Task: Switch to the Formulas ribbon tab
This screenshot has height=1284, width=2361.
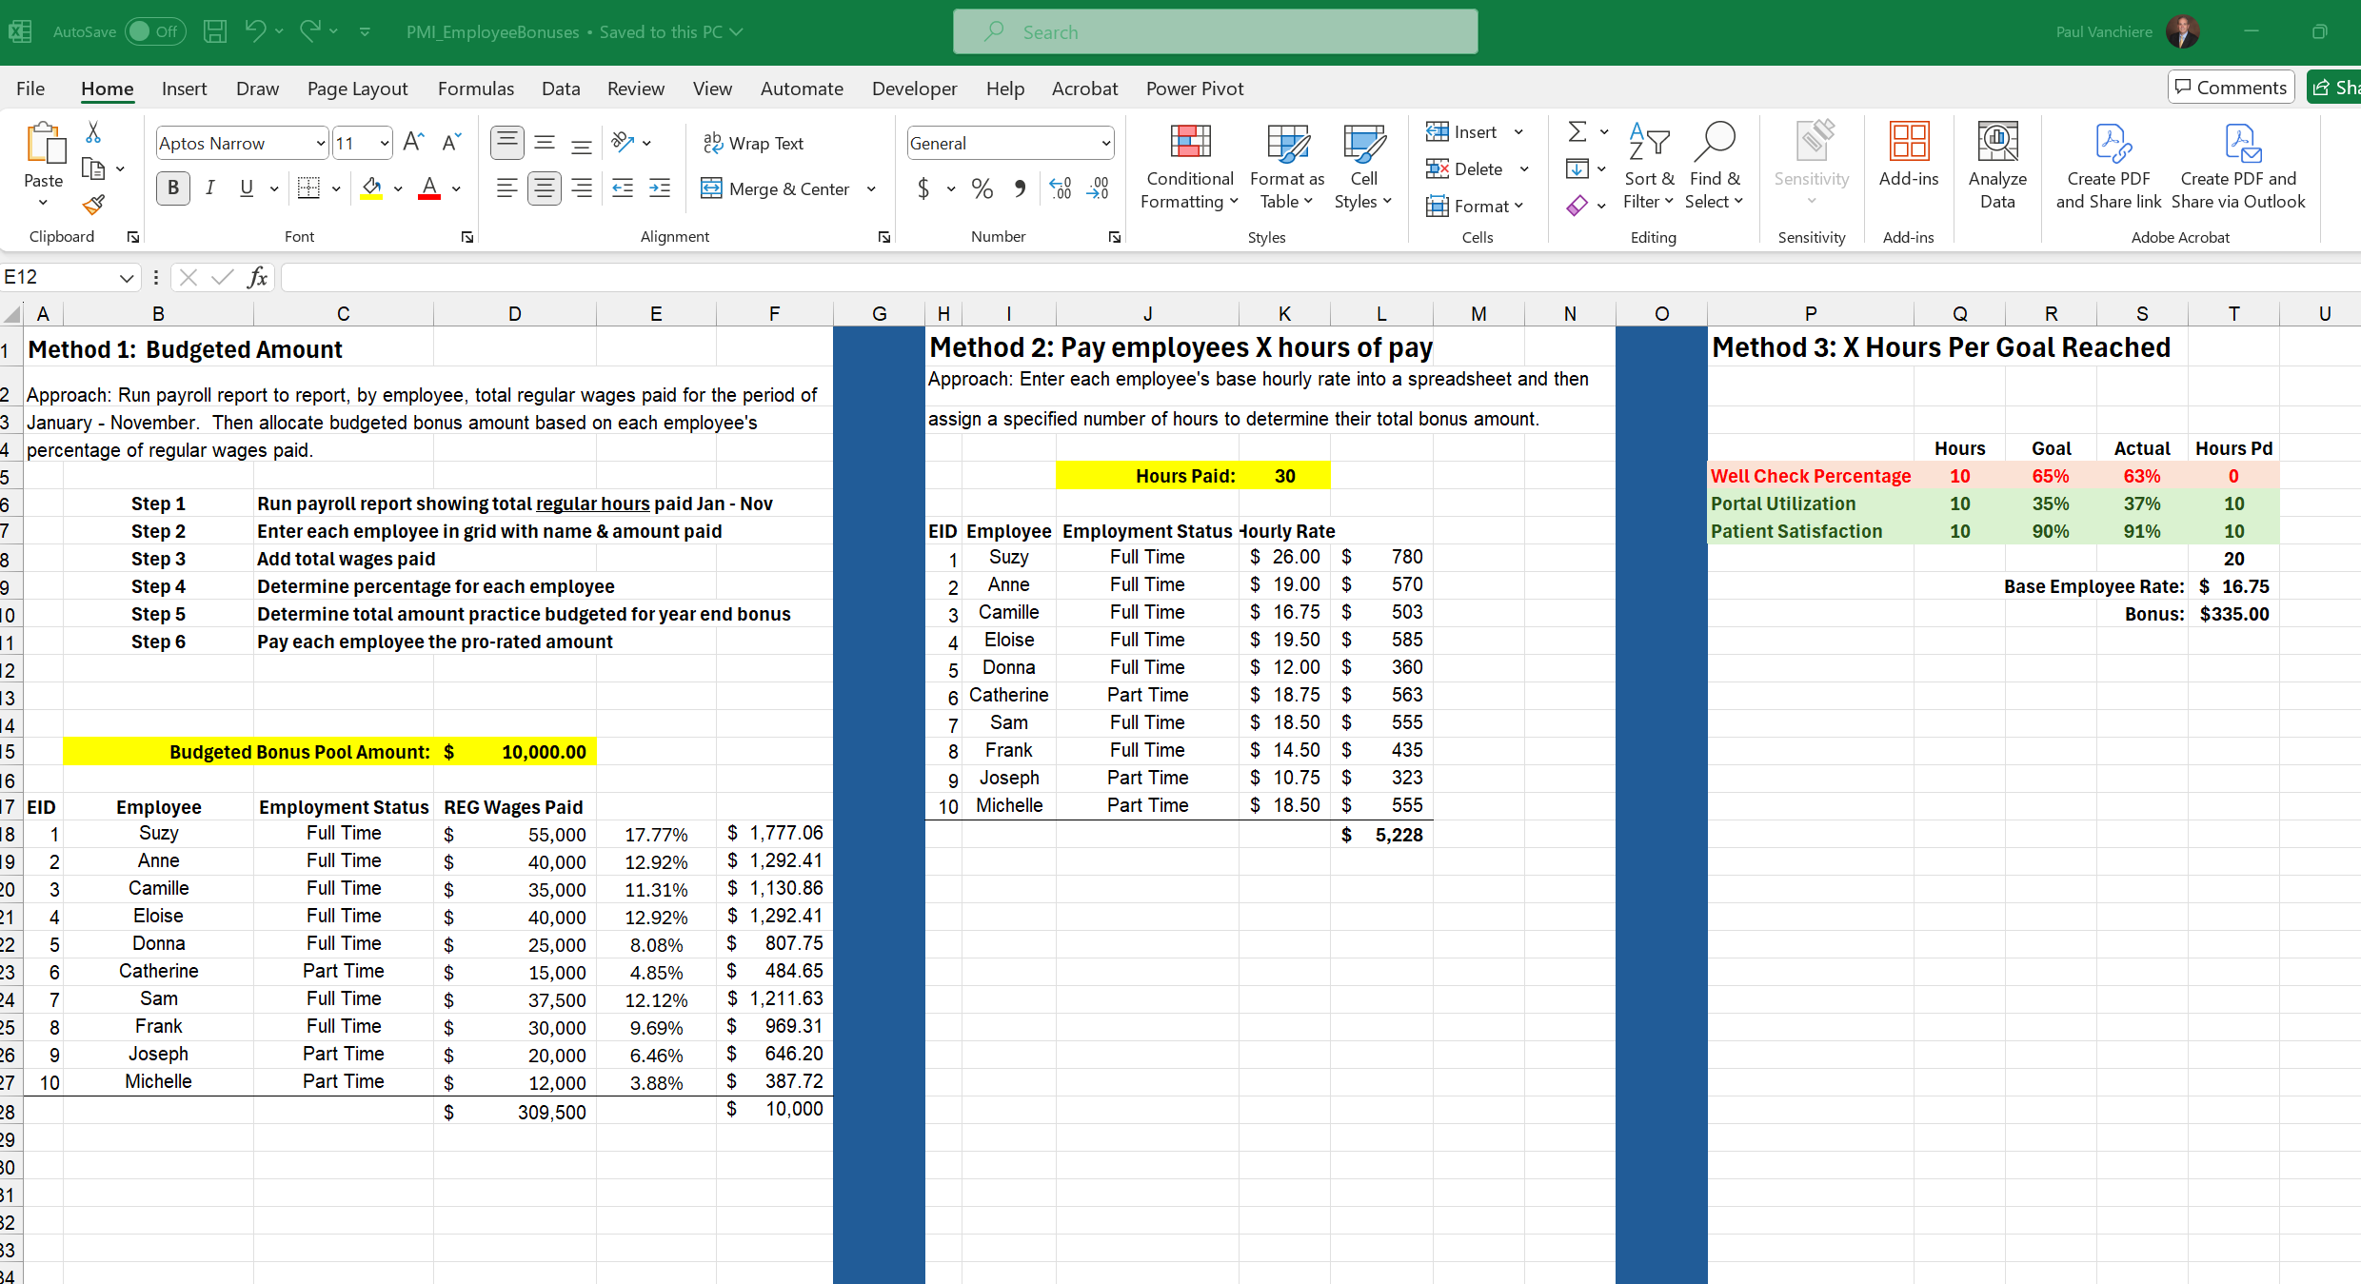Action: click(476, 88)
